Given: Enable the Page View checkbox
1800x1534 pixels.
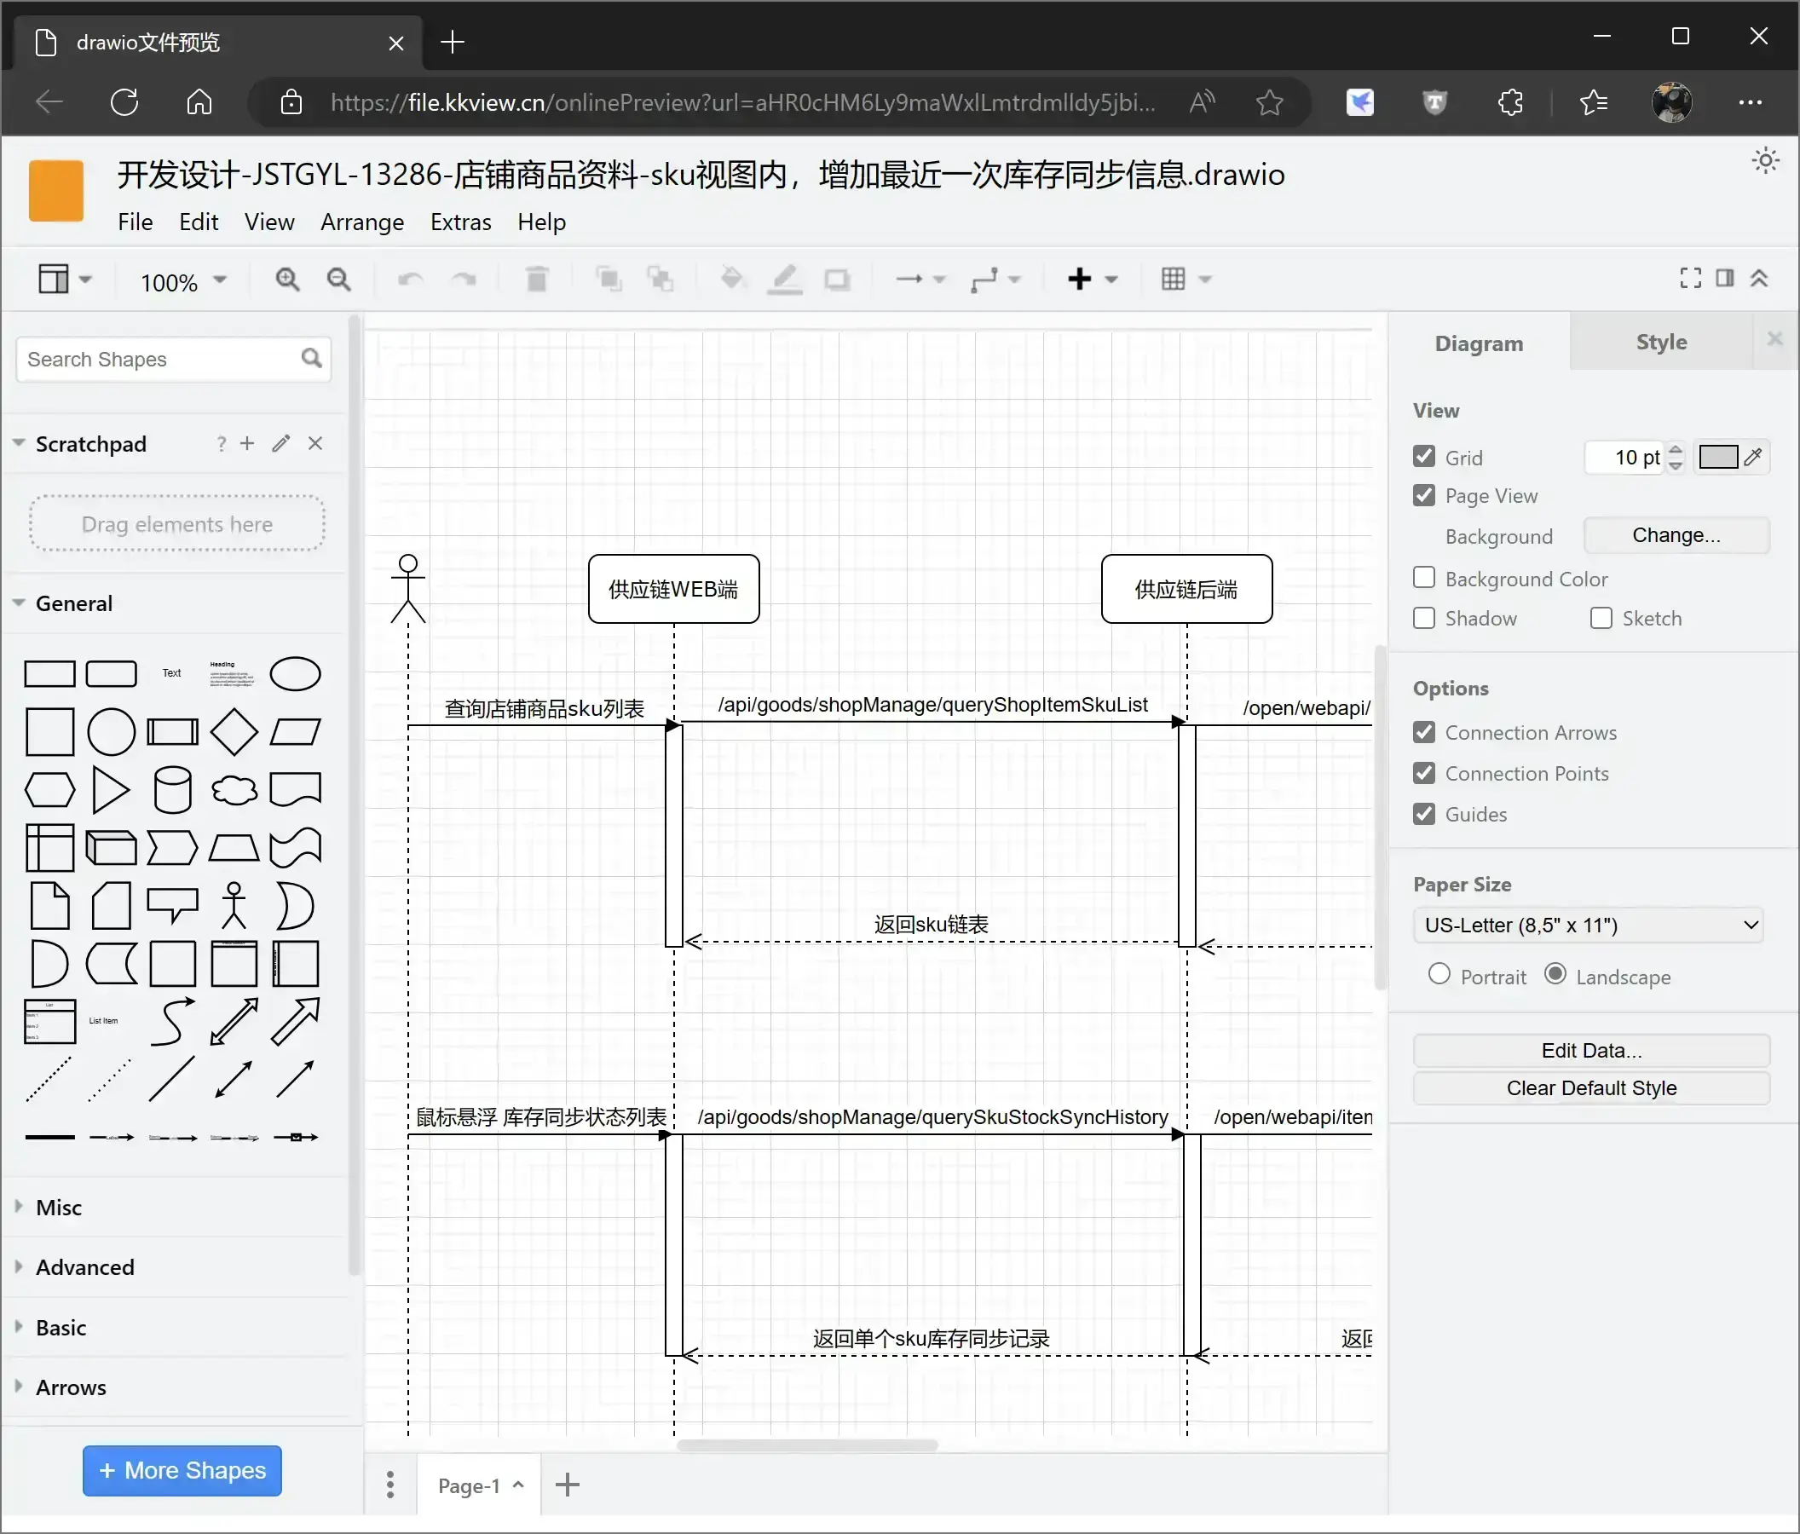Looking at the screenshot, I should point(1424,496).
